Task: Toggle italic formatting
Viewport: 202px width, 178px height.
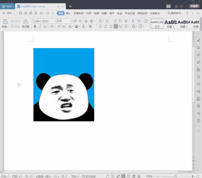Action: point(40,26)
